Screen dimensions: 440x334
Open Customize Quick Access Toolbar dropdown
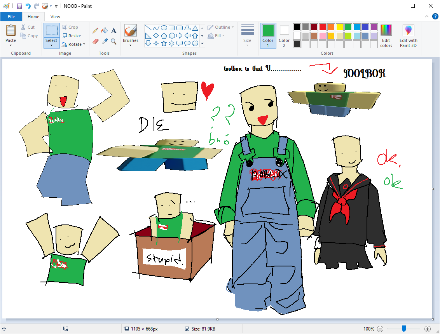pyautogui.click(x=56, y=6)
